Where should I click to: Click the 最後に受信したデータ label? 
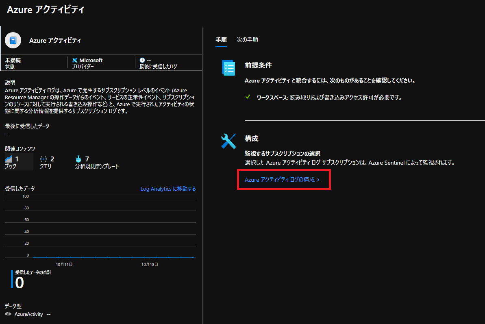[27, 126]
